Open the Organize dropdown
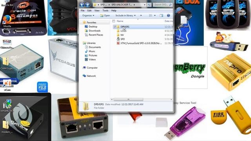Screen dimensions: 251x141 (x=88, y=16)
